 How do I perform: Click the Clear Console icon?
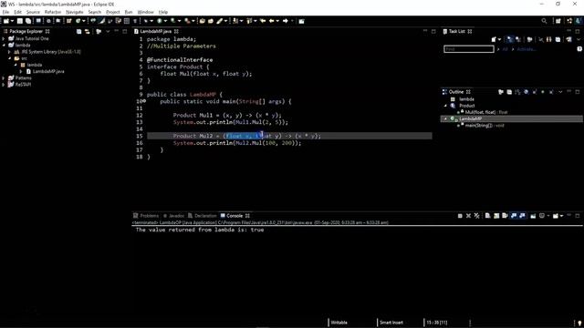[x=488, y=216]
